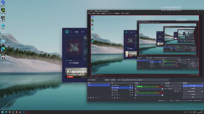Open source Properties (设置) button in source toolbar
204x114 pixels.
click(107, 80)
